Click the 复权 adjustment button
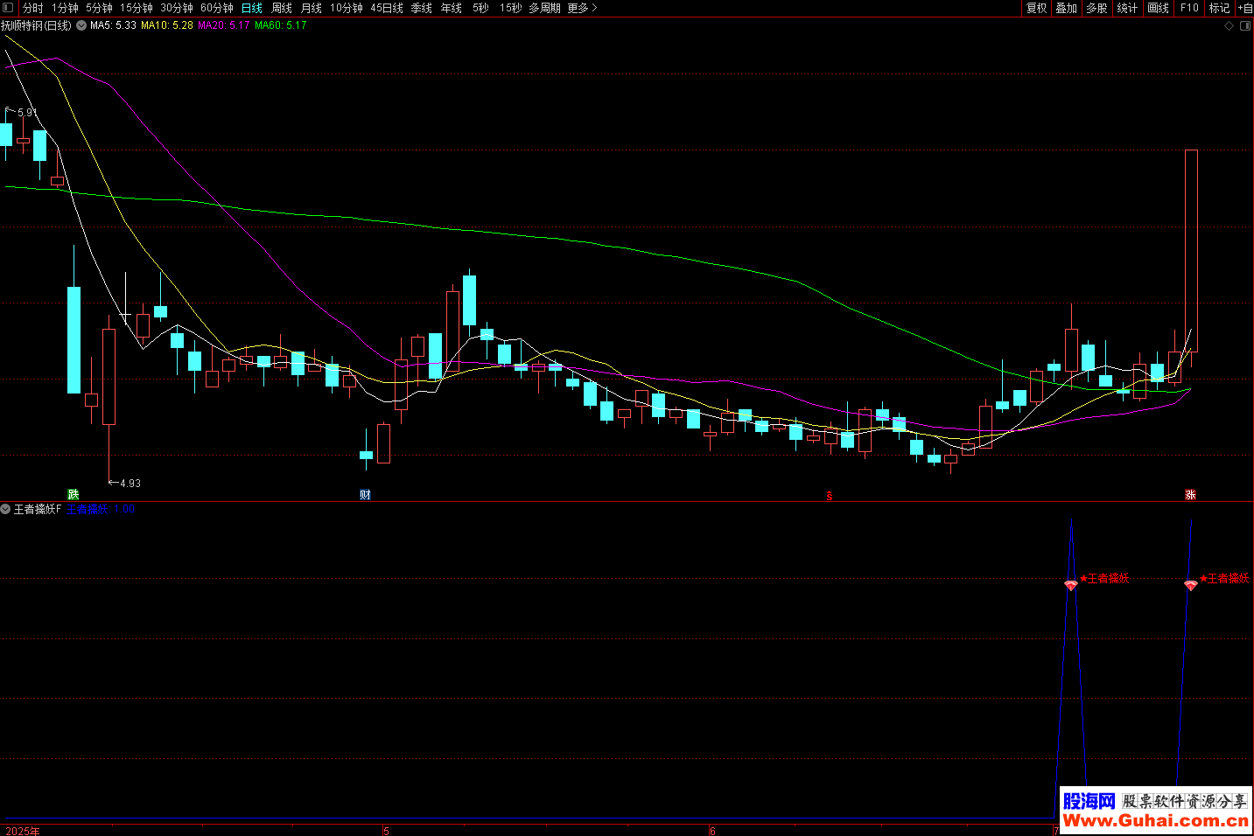The image size is (1254, 836). pyautogui.click(x=1037, y=8)
